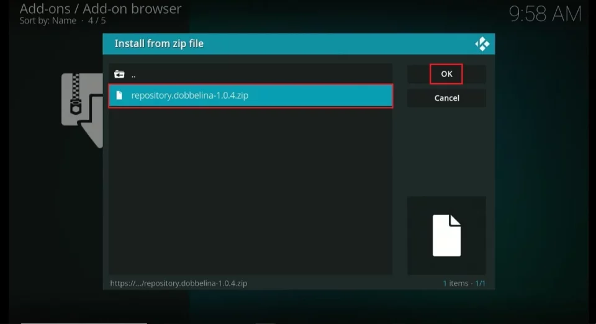Click the OK button
Screen dimensions: 596x324
[x=446, y=74]
